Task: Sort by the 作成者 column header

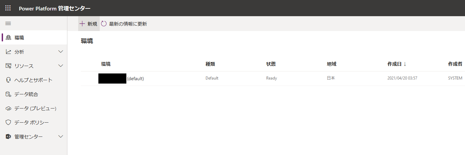Action: [x=455, y=64]
